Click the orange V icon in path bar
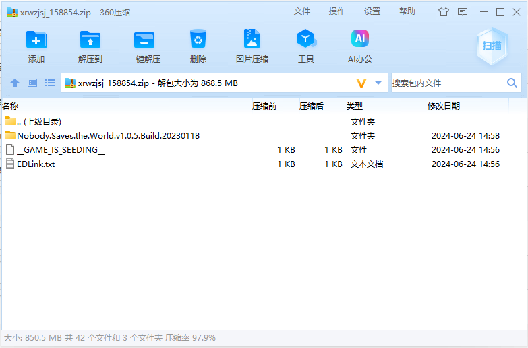528x348 pixels. click(x=361, y=83)
